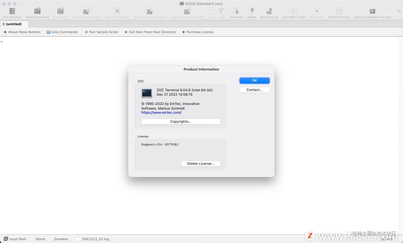This screenshot has height=243, width=403.
Task: Click the Delete License... button
Action: click(x=201, y=164)
